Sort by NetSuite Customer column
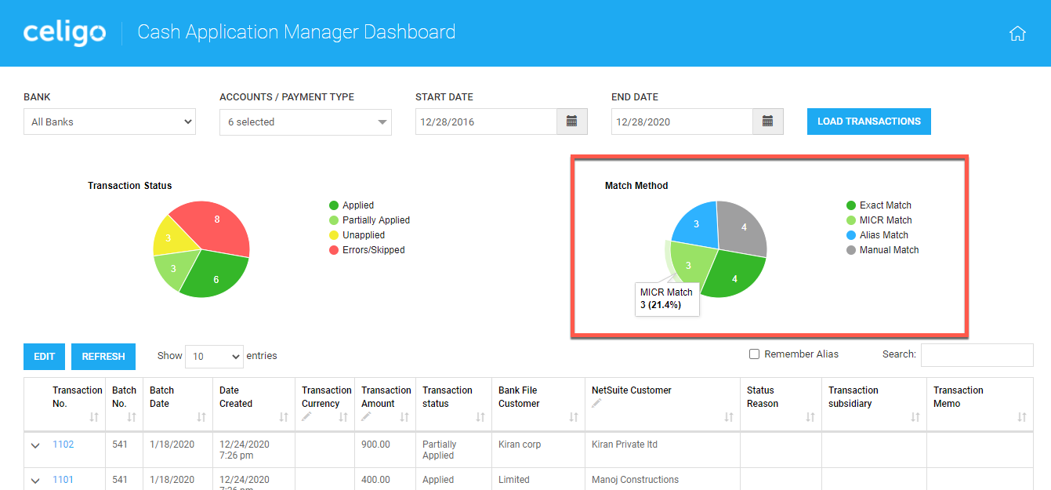Image resolution: width=1051 pixels, height=490 pixels. (x=729, y=417)
